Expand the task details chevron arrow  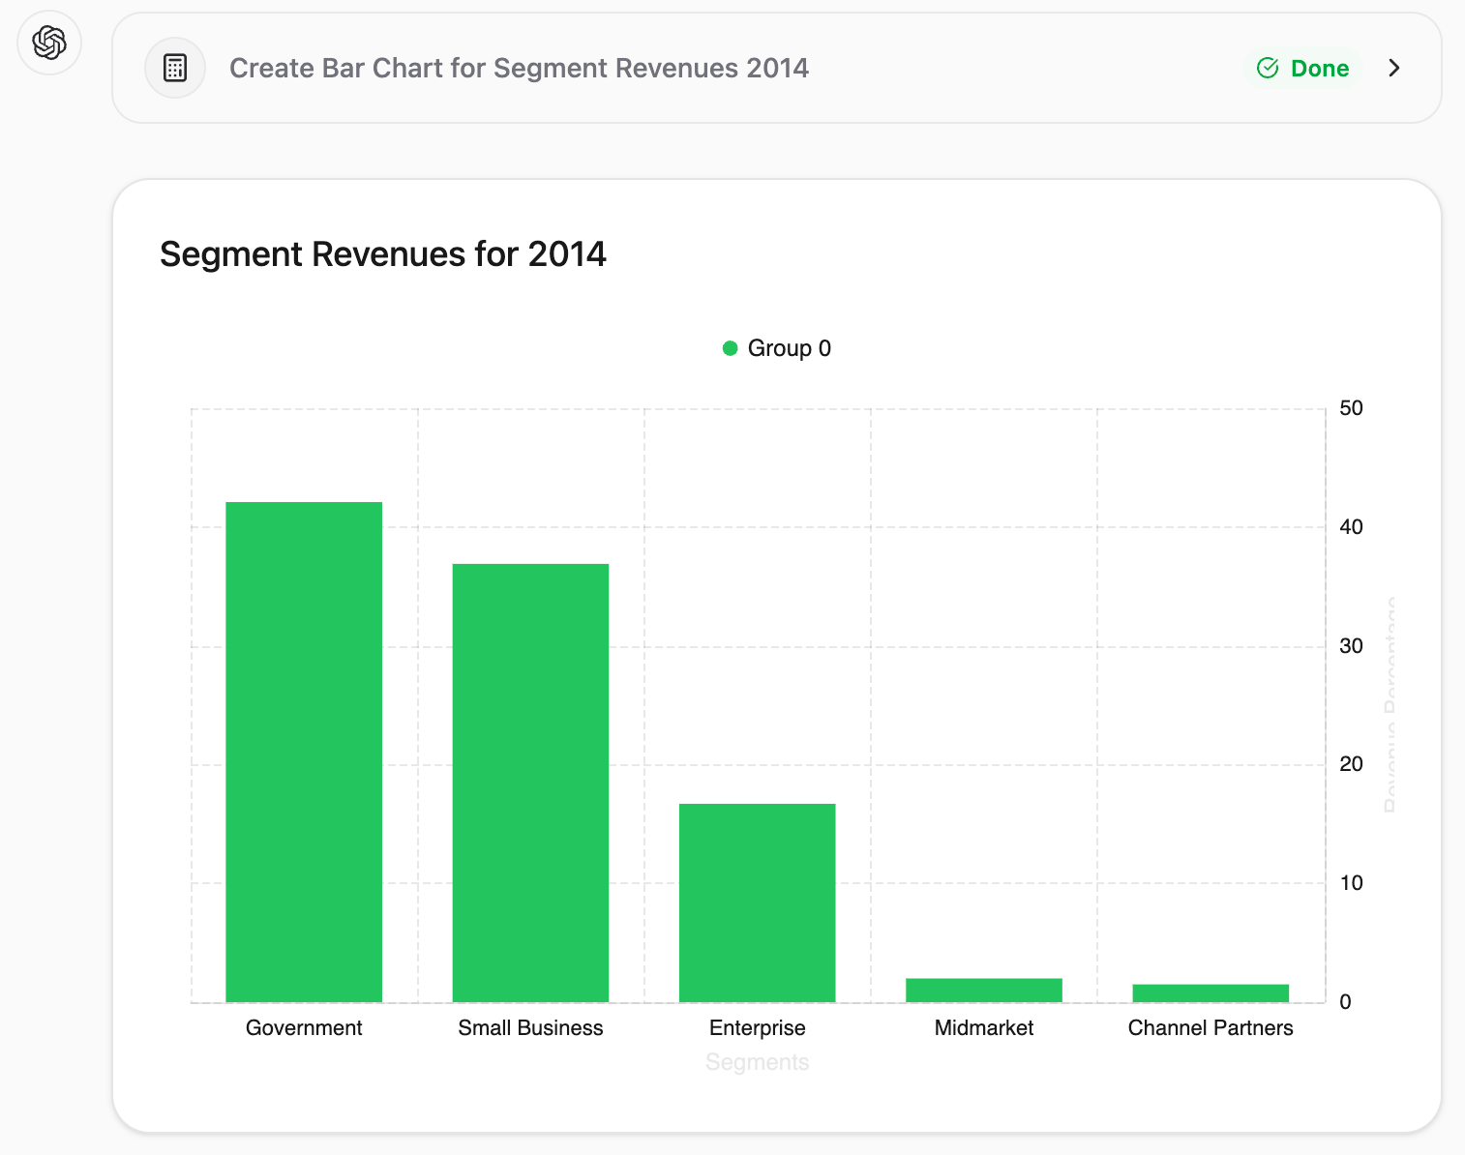[x=1394, y=68]
